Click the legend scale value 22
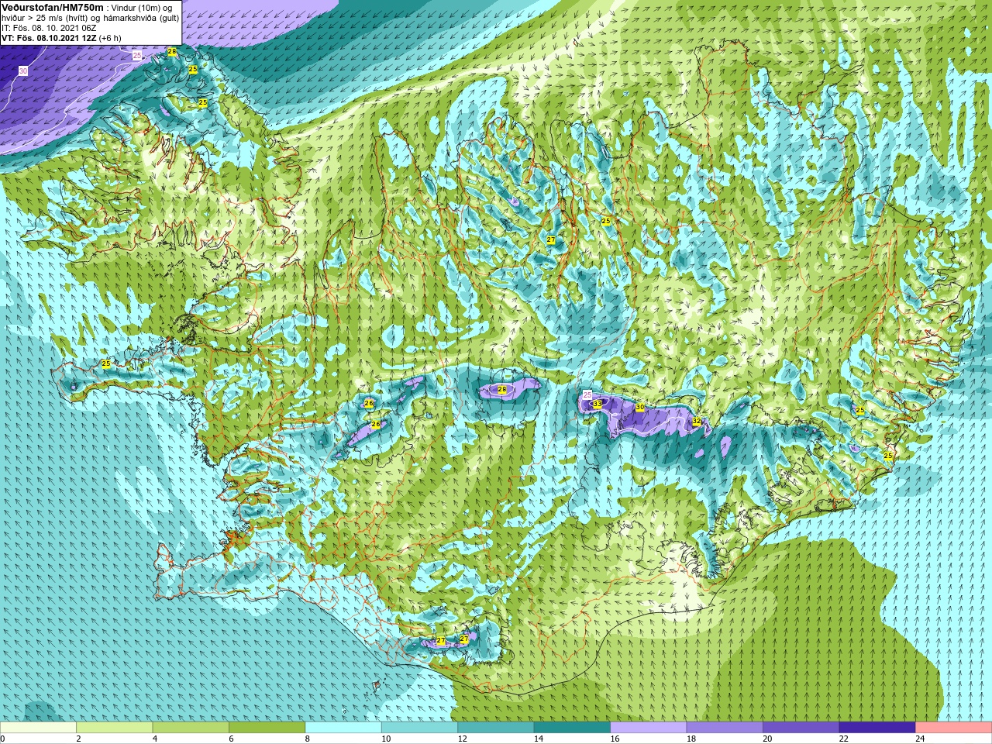Viewport: 992px width, 744px height. click(843, 739)
